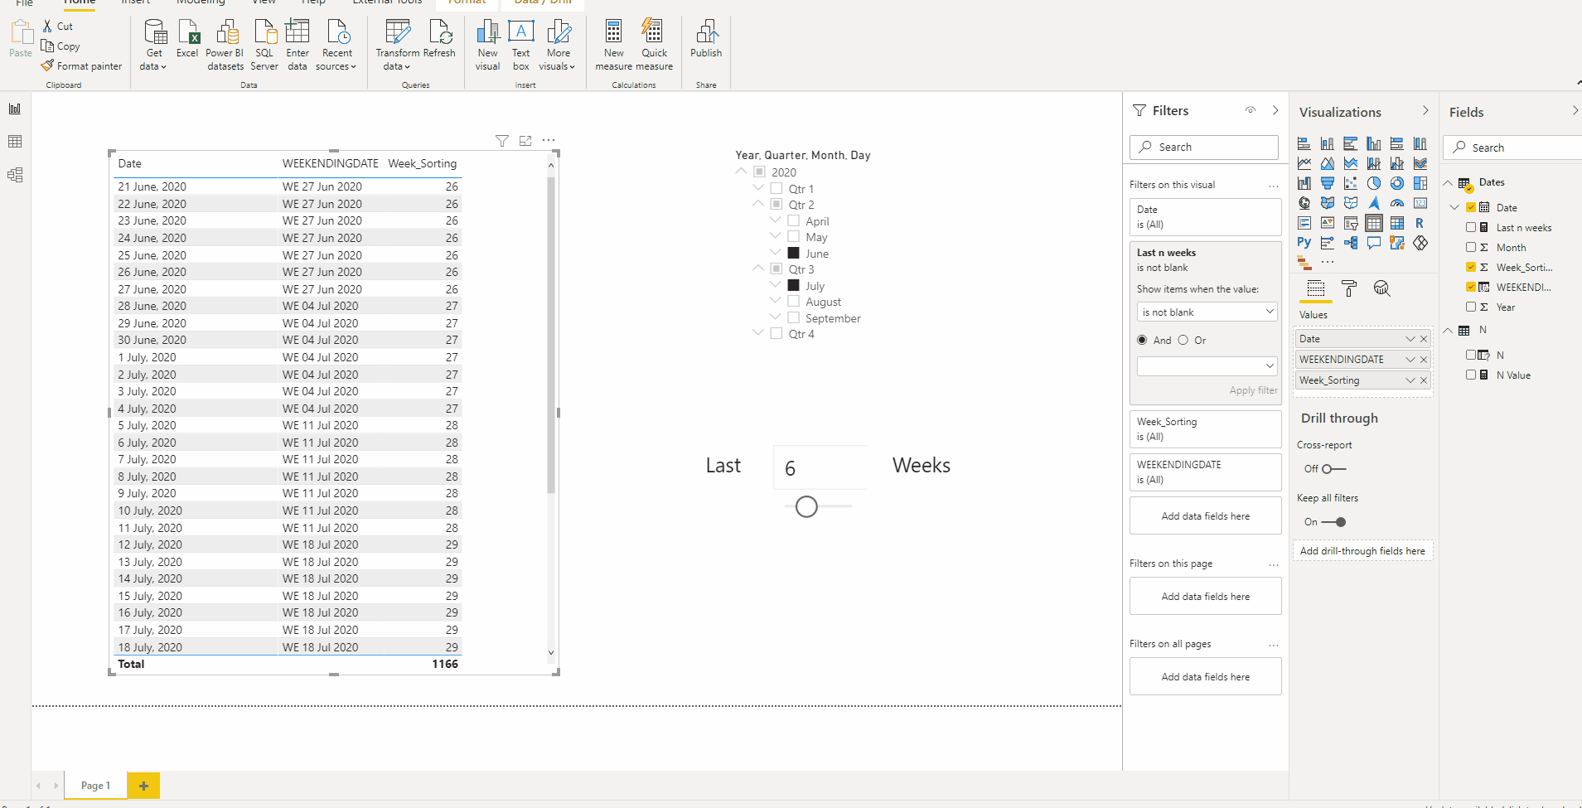Toggle Cross-report drill through switch

click(1333, 469)
